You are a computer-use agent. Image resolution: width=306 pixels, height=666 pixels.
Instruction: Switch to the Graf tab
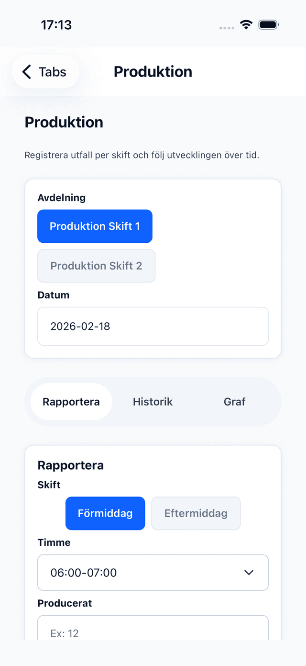[234, 402]
